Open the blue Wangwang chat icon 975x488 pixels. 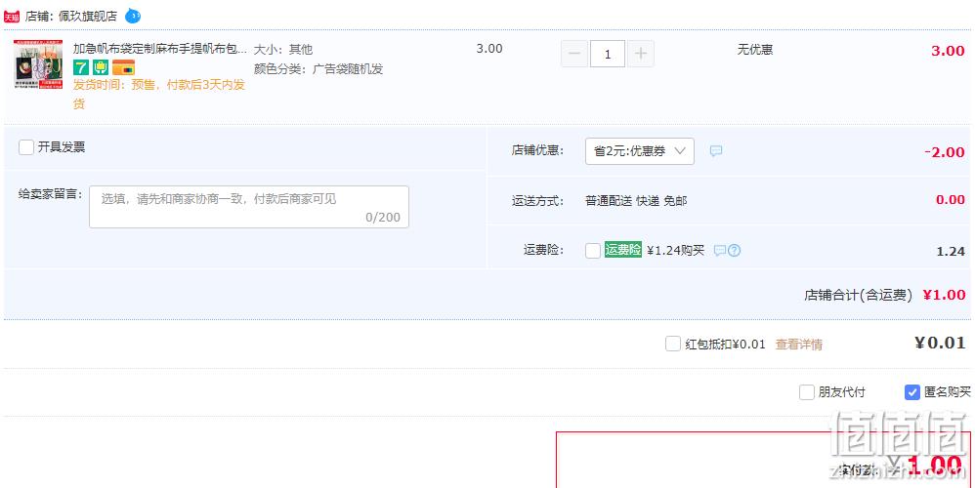point(133,16)
